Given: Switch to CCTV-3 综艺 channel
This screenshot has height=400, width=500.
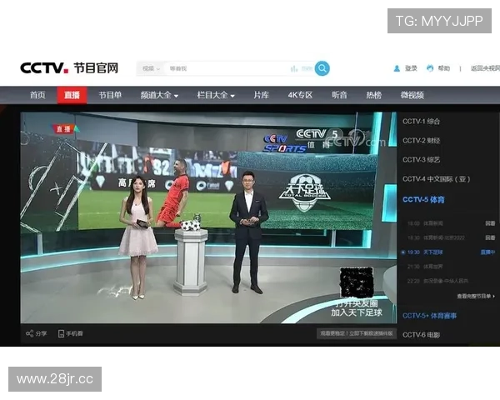Looking at the screenshot, I should (x=421, y=159).
